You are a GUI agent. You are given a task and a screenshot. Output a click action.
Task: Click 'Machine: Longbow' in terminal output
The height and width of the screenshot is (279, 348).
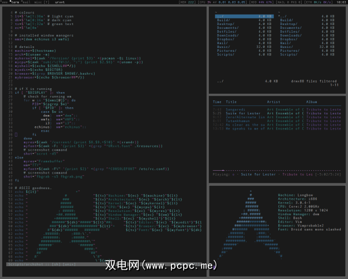coord(296,195)
